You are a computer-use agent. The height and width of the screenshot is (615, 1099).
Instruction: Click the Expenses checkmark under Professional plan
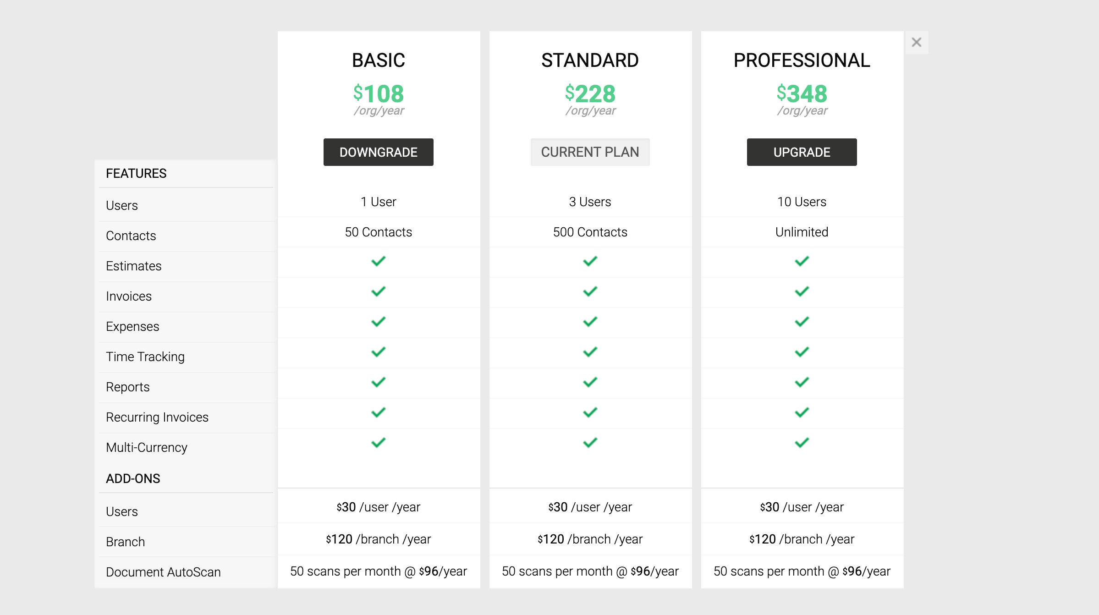click(802, 322)
